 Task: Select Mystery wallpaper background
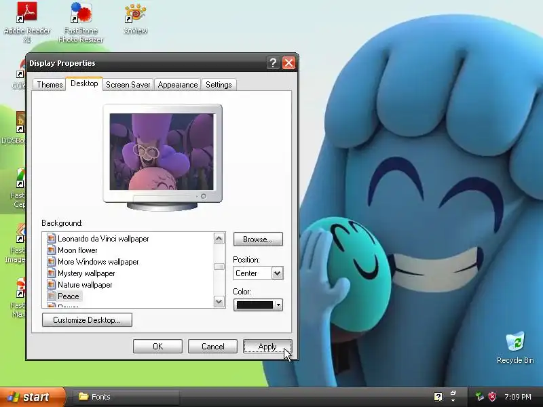(x=86, y=273)
